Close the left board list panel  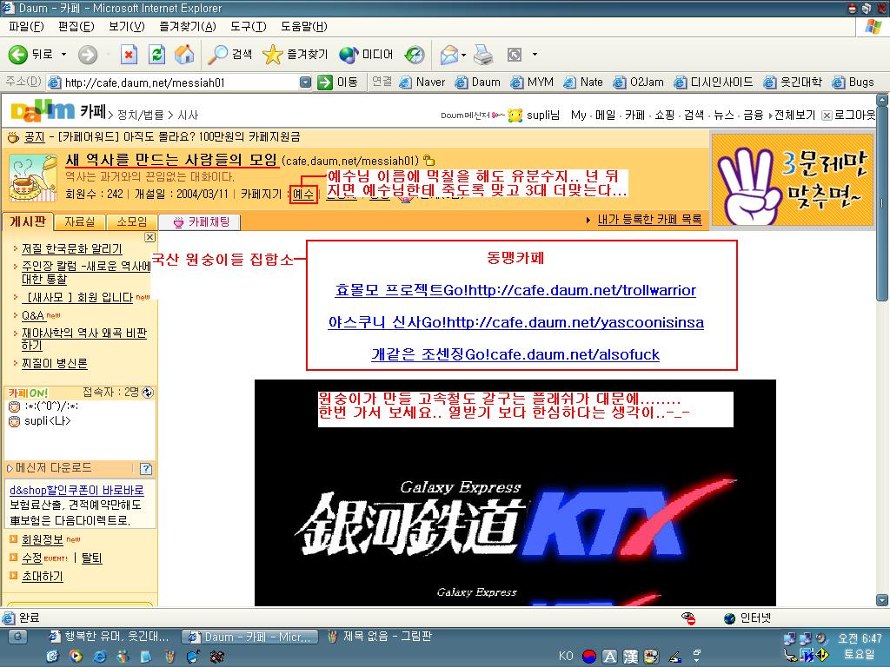(x=149, y=237)
